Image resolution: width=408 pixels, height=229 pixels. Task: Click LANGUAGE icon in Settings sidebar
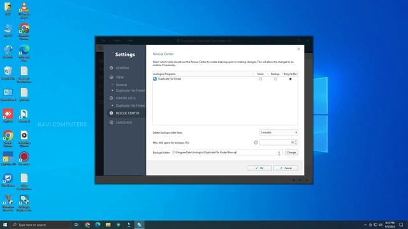pyautogui.click(x=112, y=123)
